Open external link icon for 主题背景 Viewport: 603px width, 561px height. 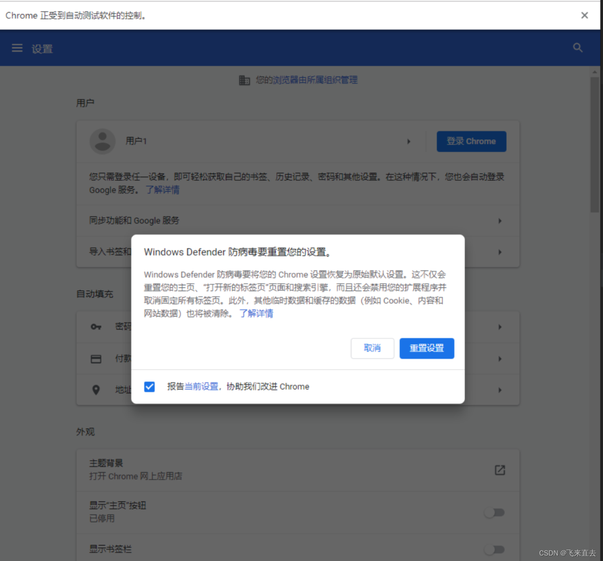(x=500, y=470)
